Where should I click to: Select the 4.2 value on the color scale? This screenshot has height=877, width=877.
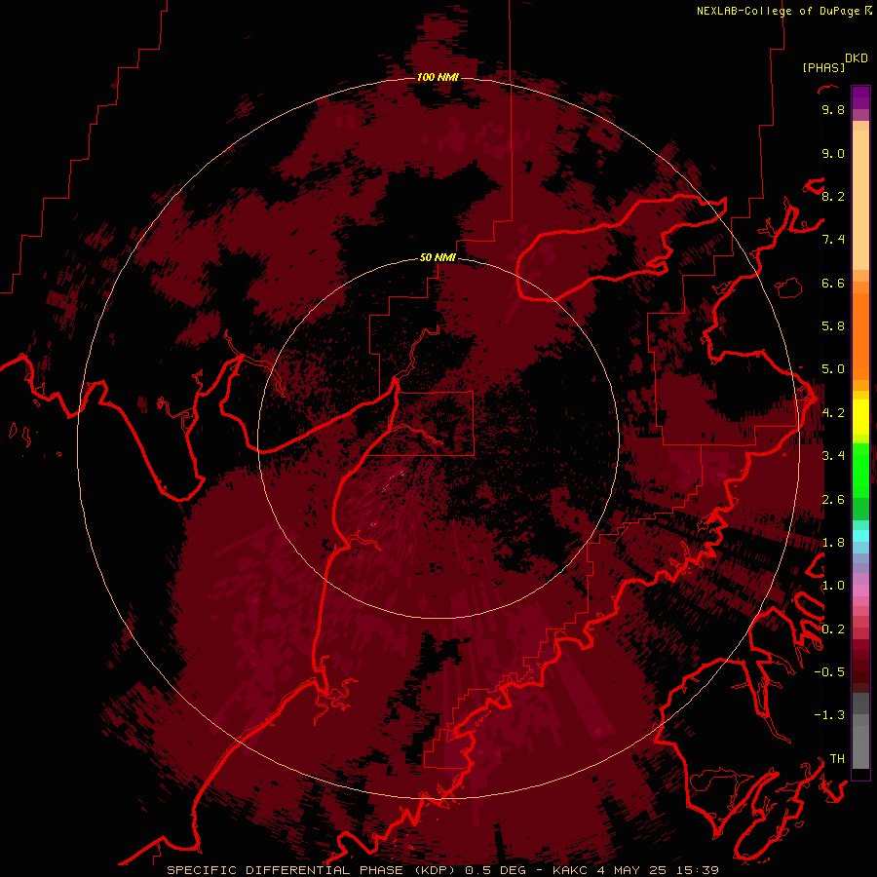pos(833,412)
